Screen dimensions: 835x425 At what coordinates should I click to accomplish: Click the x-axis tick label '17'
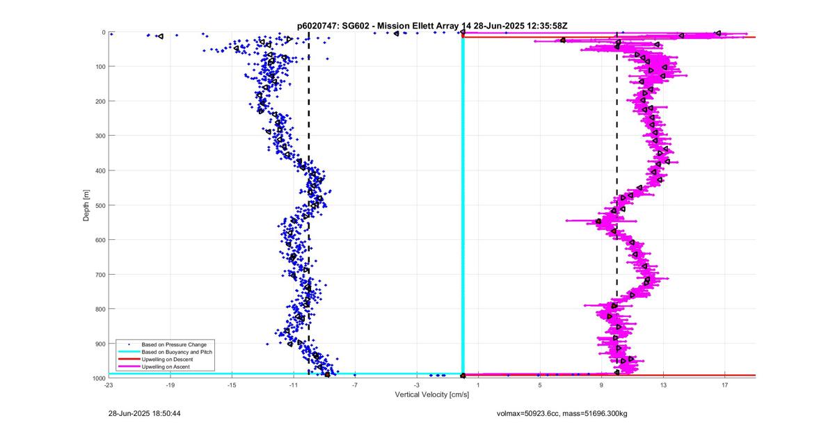724,385
